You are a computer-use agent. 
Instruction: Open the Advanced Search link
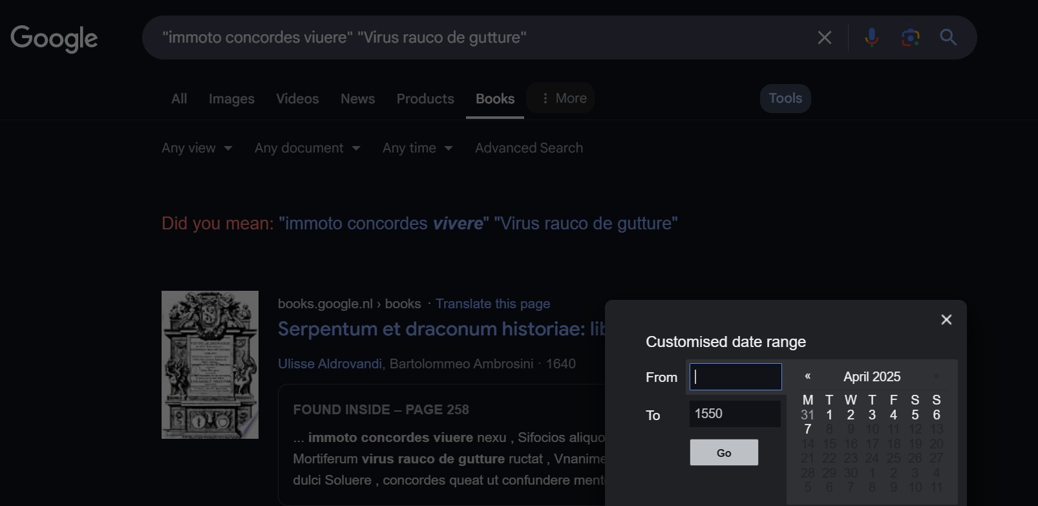[529, 148]
